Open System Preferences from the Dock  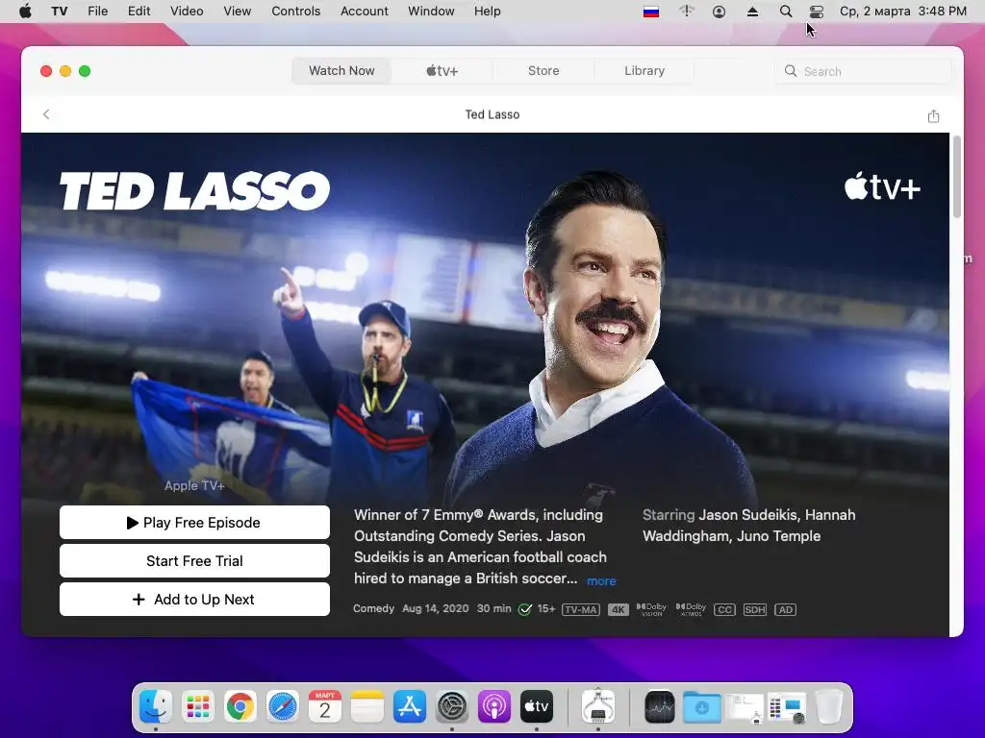[x=452, y=707]
